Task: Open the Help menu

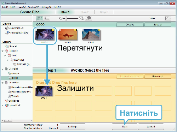Action: pos(57,7)
